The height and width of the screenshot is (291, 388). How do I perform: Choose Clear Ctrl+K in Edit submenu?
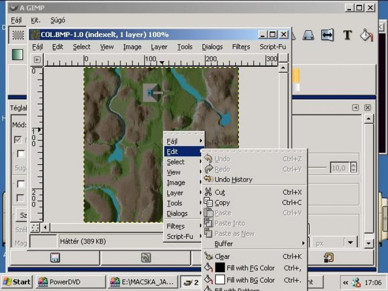[254, 257]
